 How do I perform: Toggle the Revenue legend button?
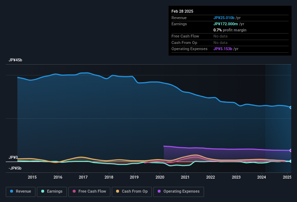click(x=21, y=192)
